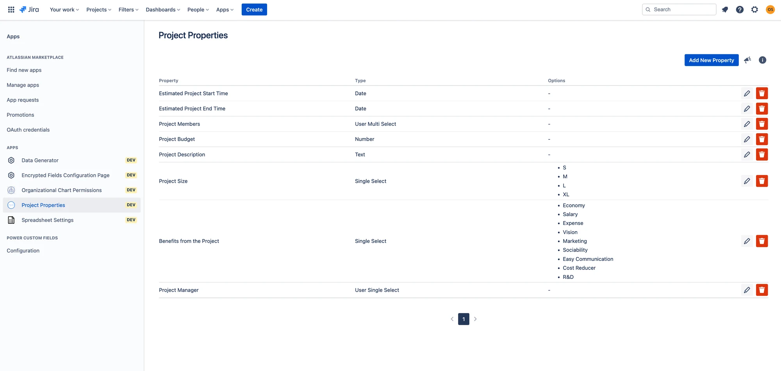
Task: Click the Create button
Action: tap(254, 9)
